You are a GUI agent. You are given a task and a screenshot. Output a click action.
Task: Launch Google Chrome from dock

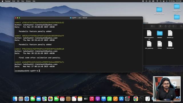pos(136,99)
